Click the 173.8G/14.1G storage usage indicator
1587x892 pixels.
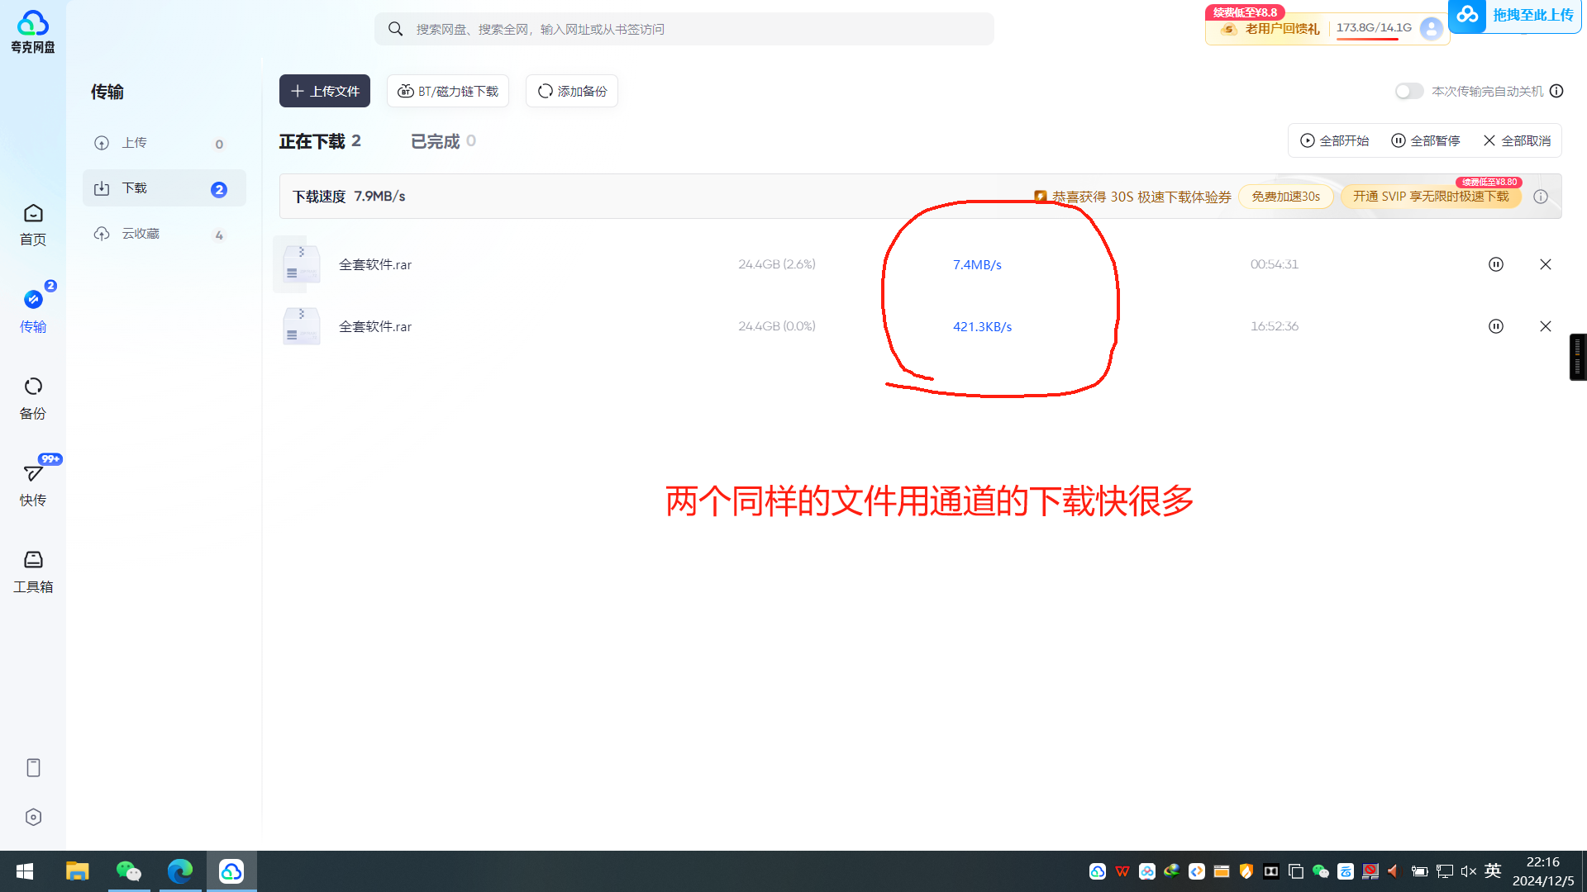[x=1374, y=28]
